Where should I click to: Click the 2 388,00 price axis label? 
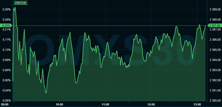pos(215,20)
